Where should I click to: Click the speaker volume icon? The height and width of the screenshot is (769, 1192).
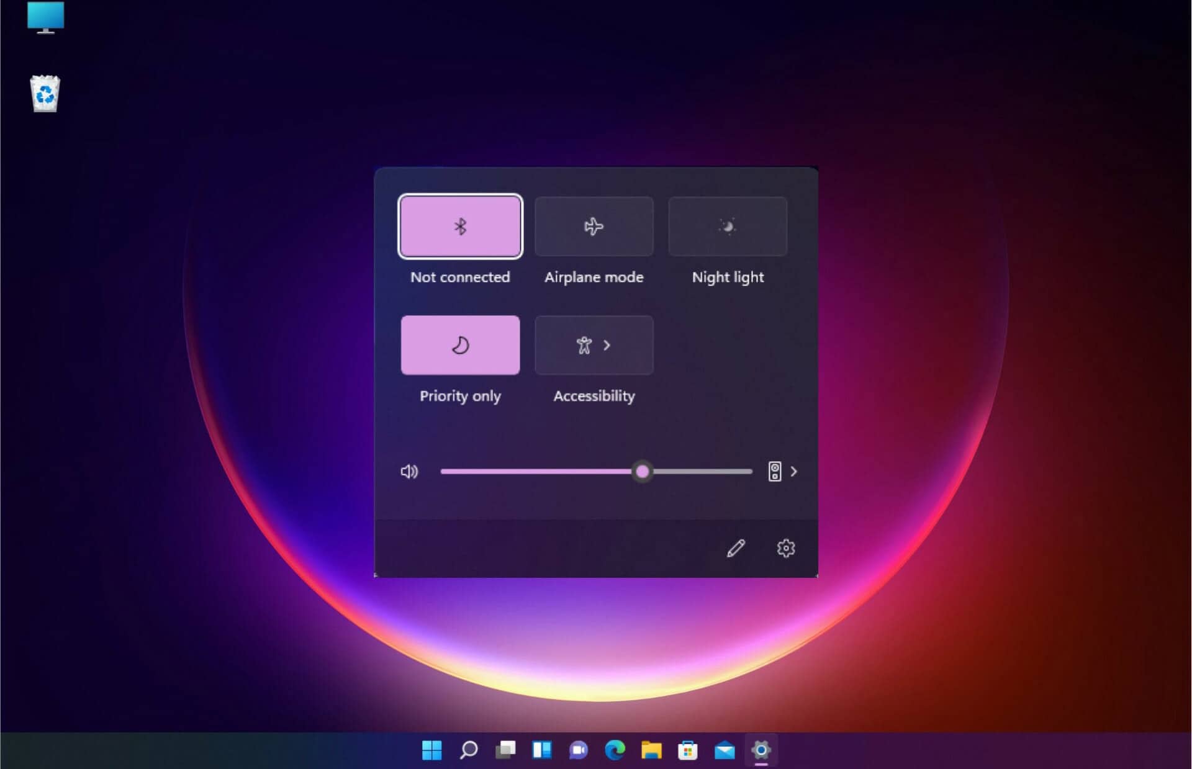(x=409, y=470)
